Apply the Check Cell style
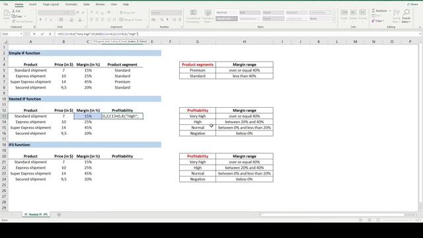 point(226,19)
